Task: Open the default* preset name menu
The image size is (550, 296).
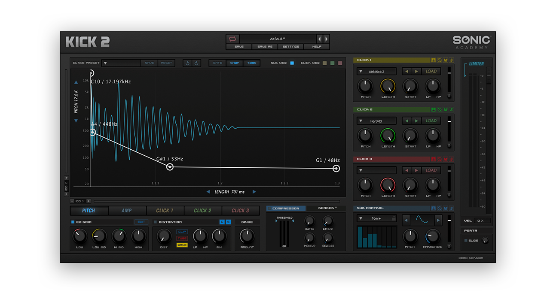Action: pos(278,39)
